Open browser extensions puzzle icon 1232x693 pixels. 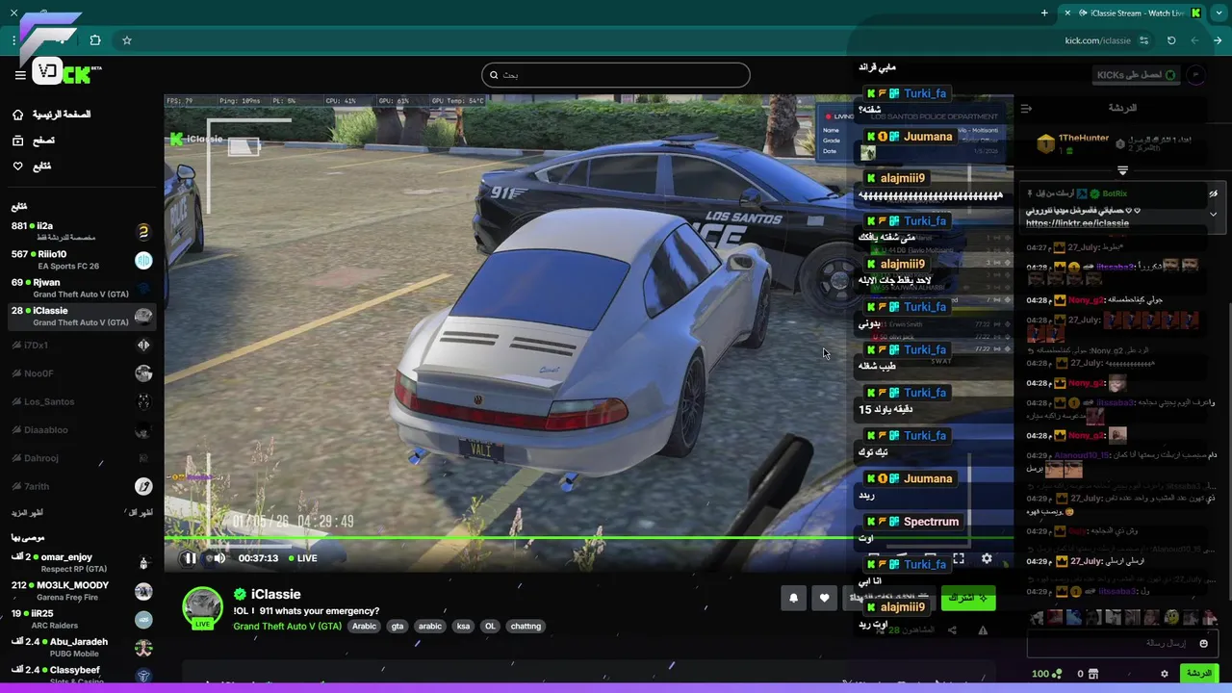click(x=94, y=40)
